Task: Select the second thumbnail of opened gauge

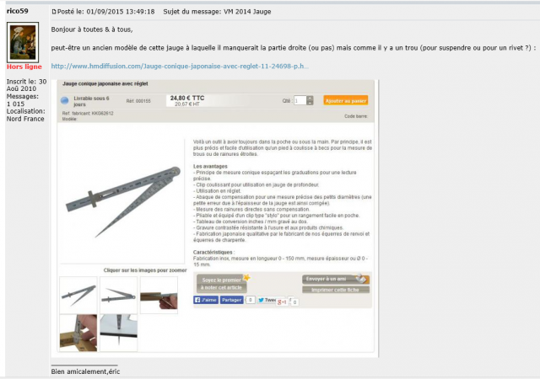Action: (x=118, y=295)
